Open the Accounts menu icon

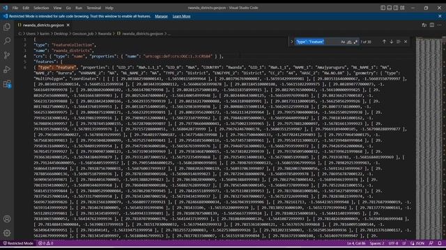[x=7, y=219]
